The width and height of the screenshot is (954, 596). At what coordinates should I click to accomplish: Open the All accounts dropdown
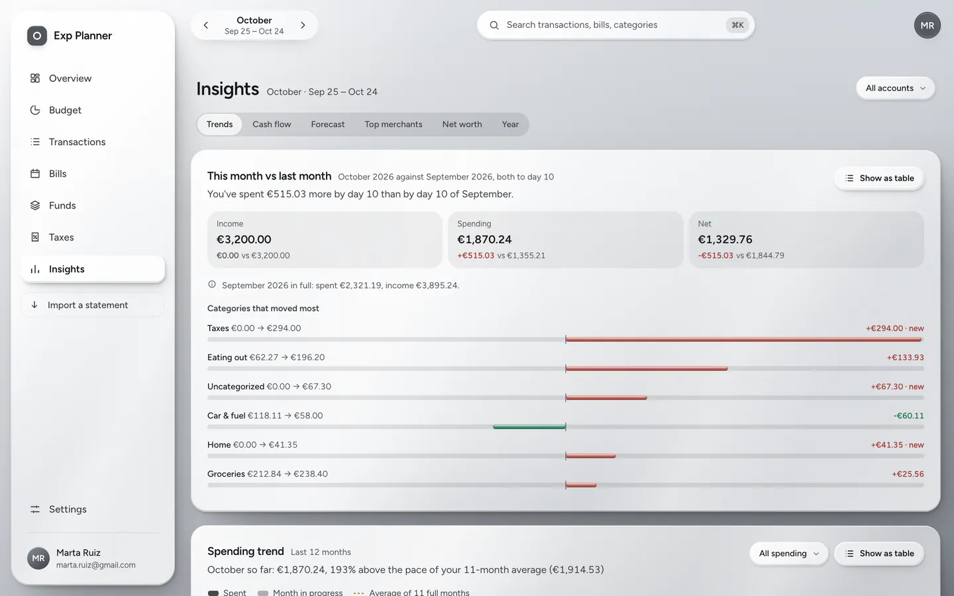click(x=896, y=88)
